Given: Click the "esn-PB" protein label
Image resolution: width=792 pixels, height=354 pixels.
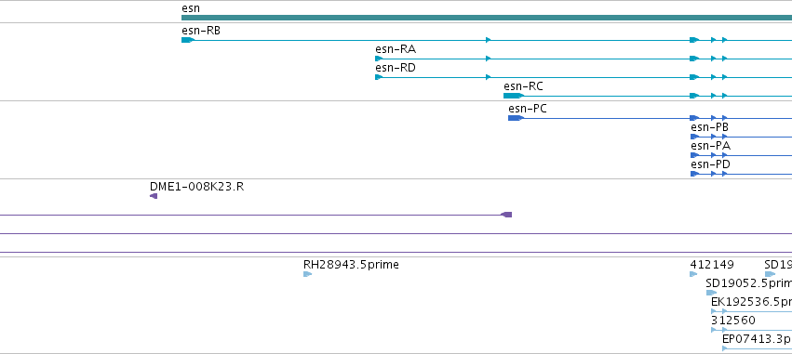Looking at the screenshot, I should pos(710,127).
